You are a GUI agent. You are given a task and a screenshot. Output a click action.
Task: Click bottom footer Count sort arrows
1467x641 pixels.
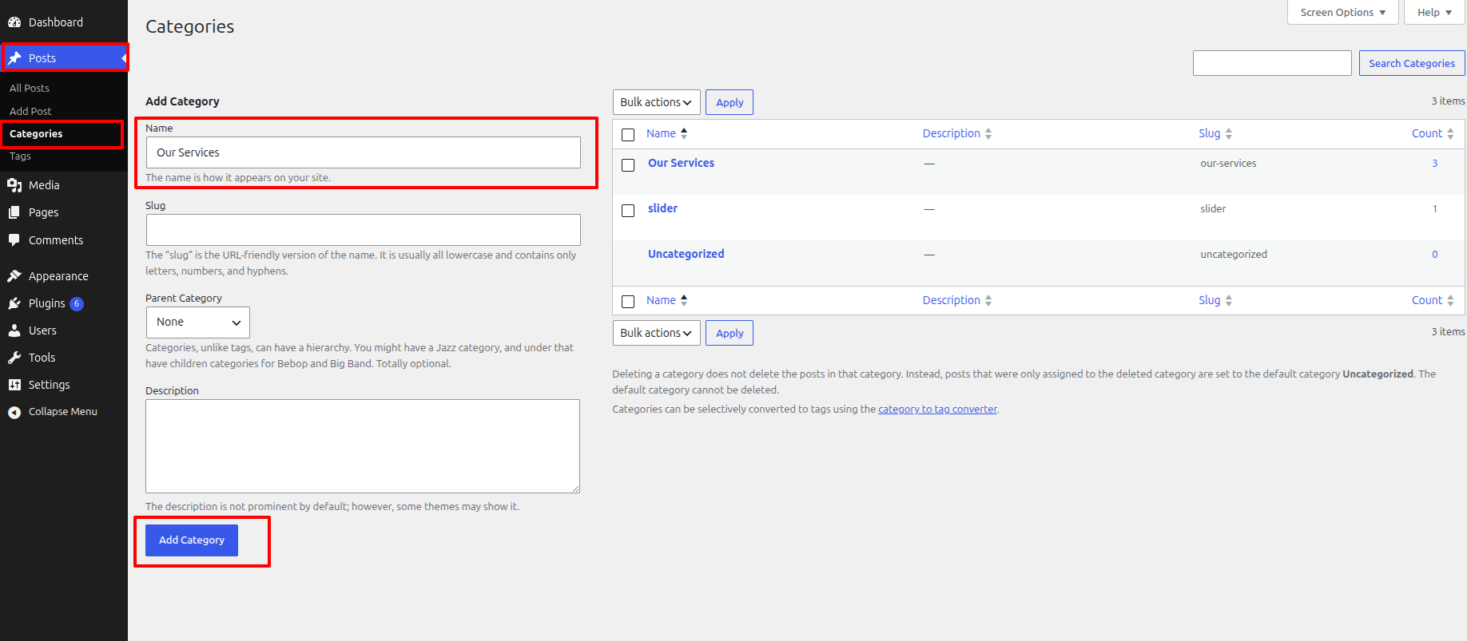click(1450, 300)
